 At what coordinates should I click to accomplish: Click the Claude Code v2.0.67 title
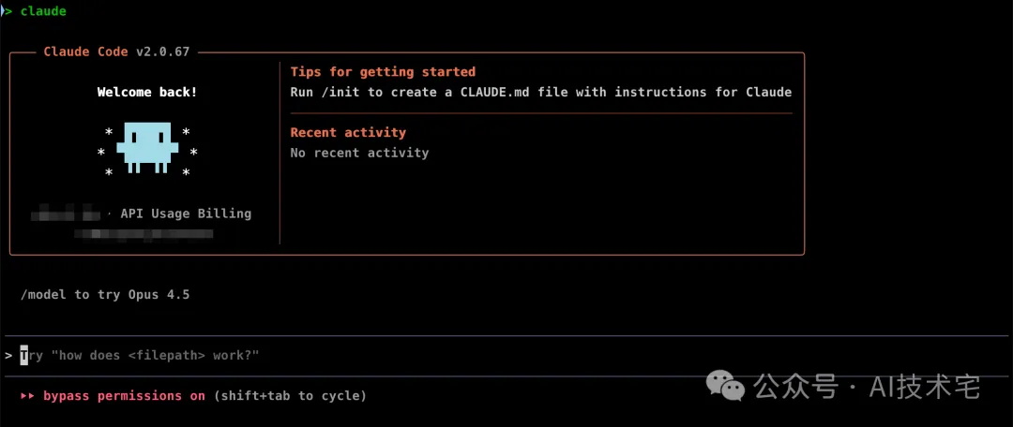click(116, 52)
